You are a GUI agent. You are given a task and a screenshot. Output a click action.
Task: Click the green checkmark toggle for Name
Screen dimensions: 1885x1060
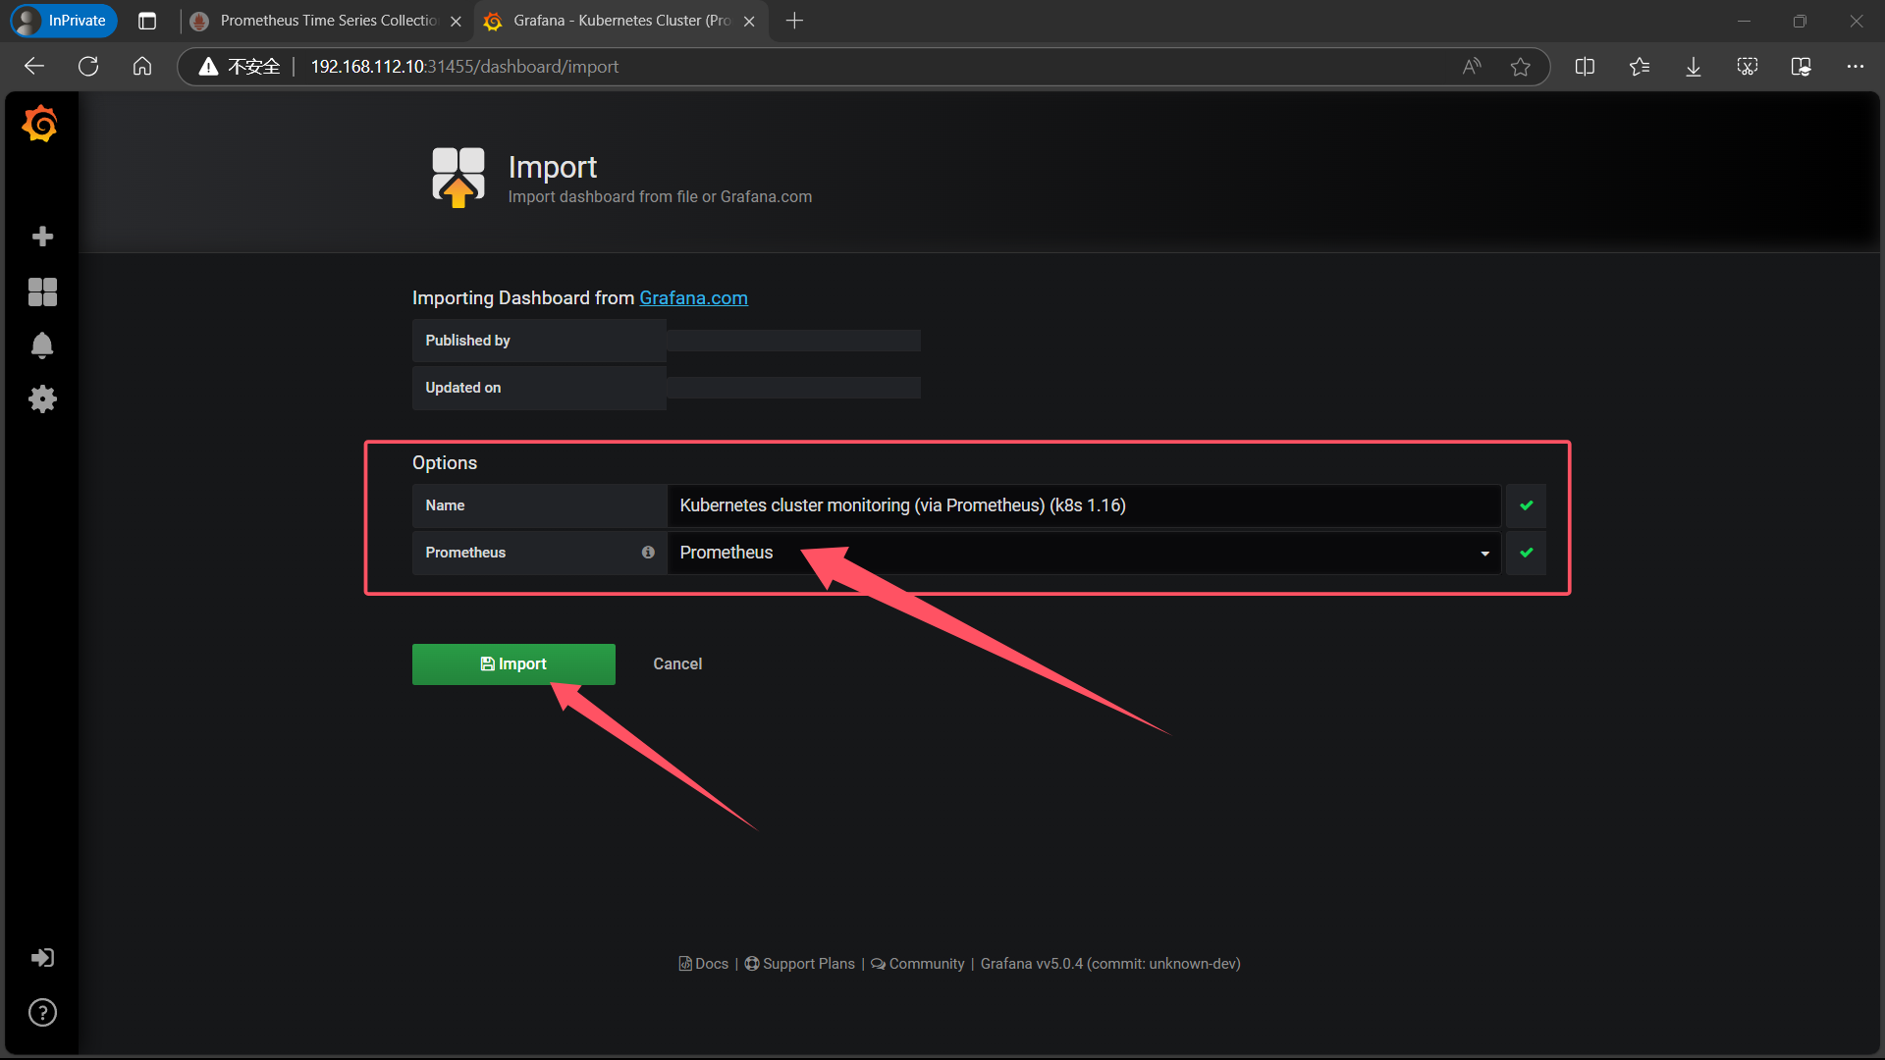[x=1527, y=504]
